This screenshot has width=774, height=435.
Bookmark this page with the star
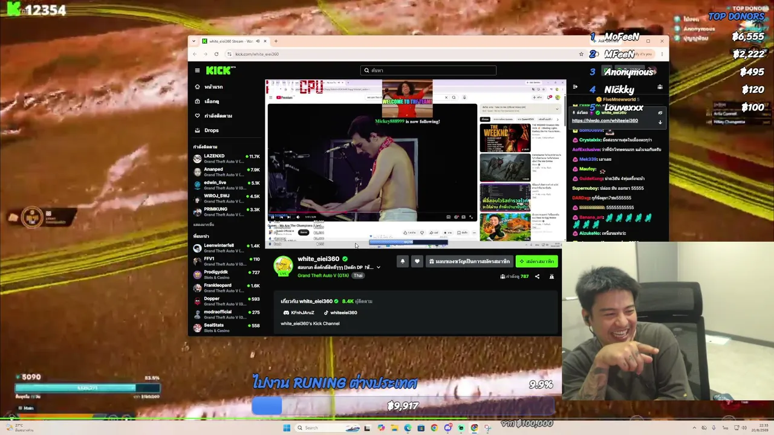pos(581,54)
